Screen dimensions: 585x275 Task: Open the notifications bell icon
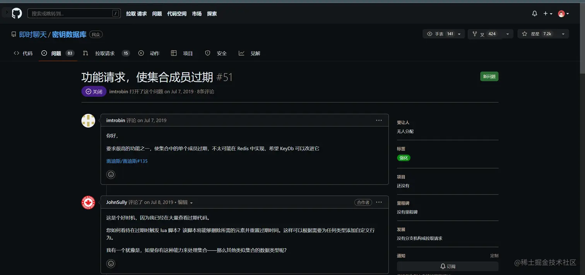click(x=535, y=14)
